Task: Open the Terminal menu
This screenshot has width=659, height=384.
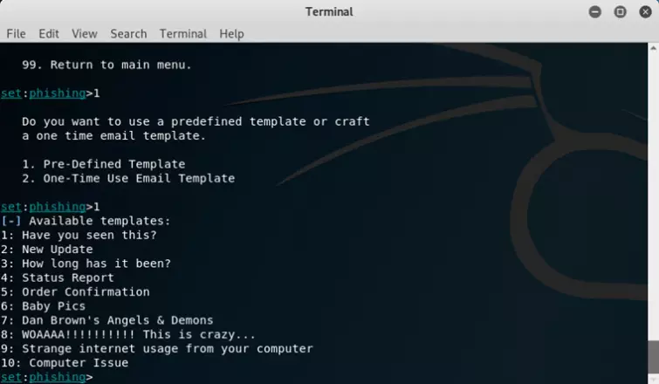Action: tap(183, 33)
